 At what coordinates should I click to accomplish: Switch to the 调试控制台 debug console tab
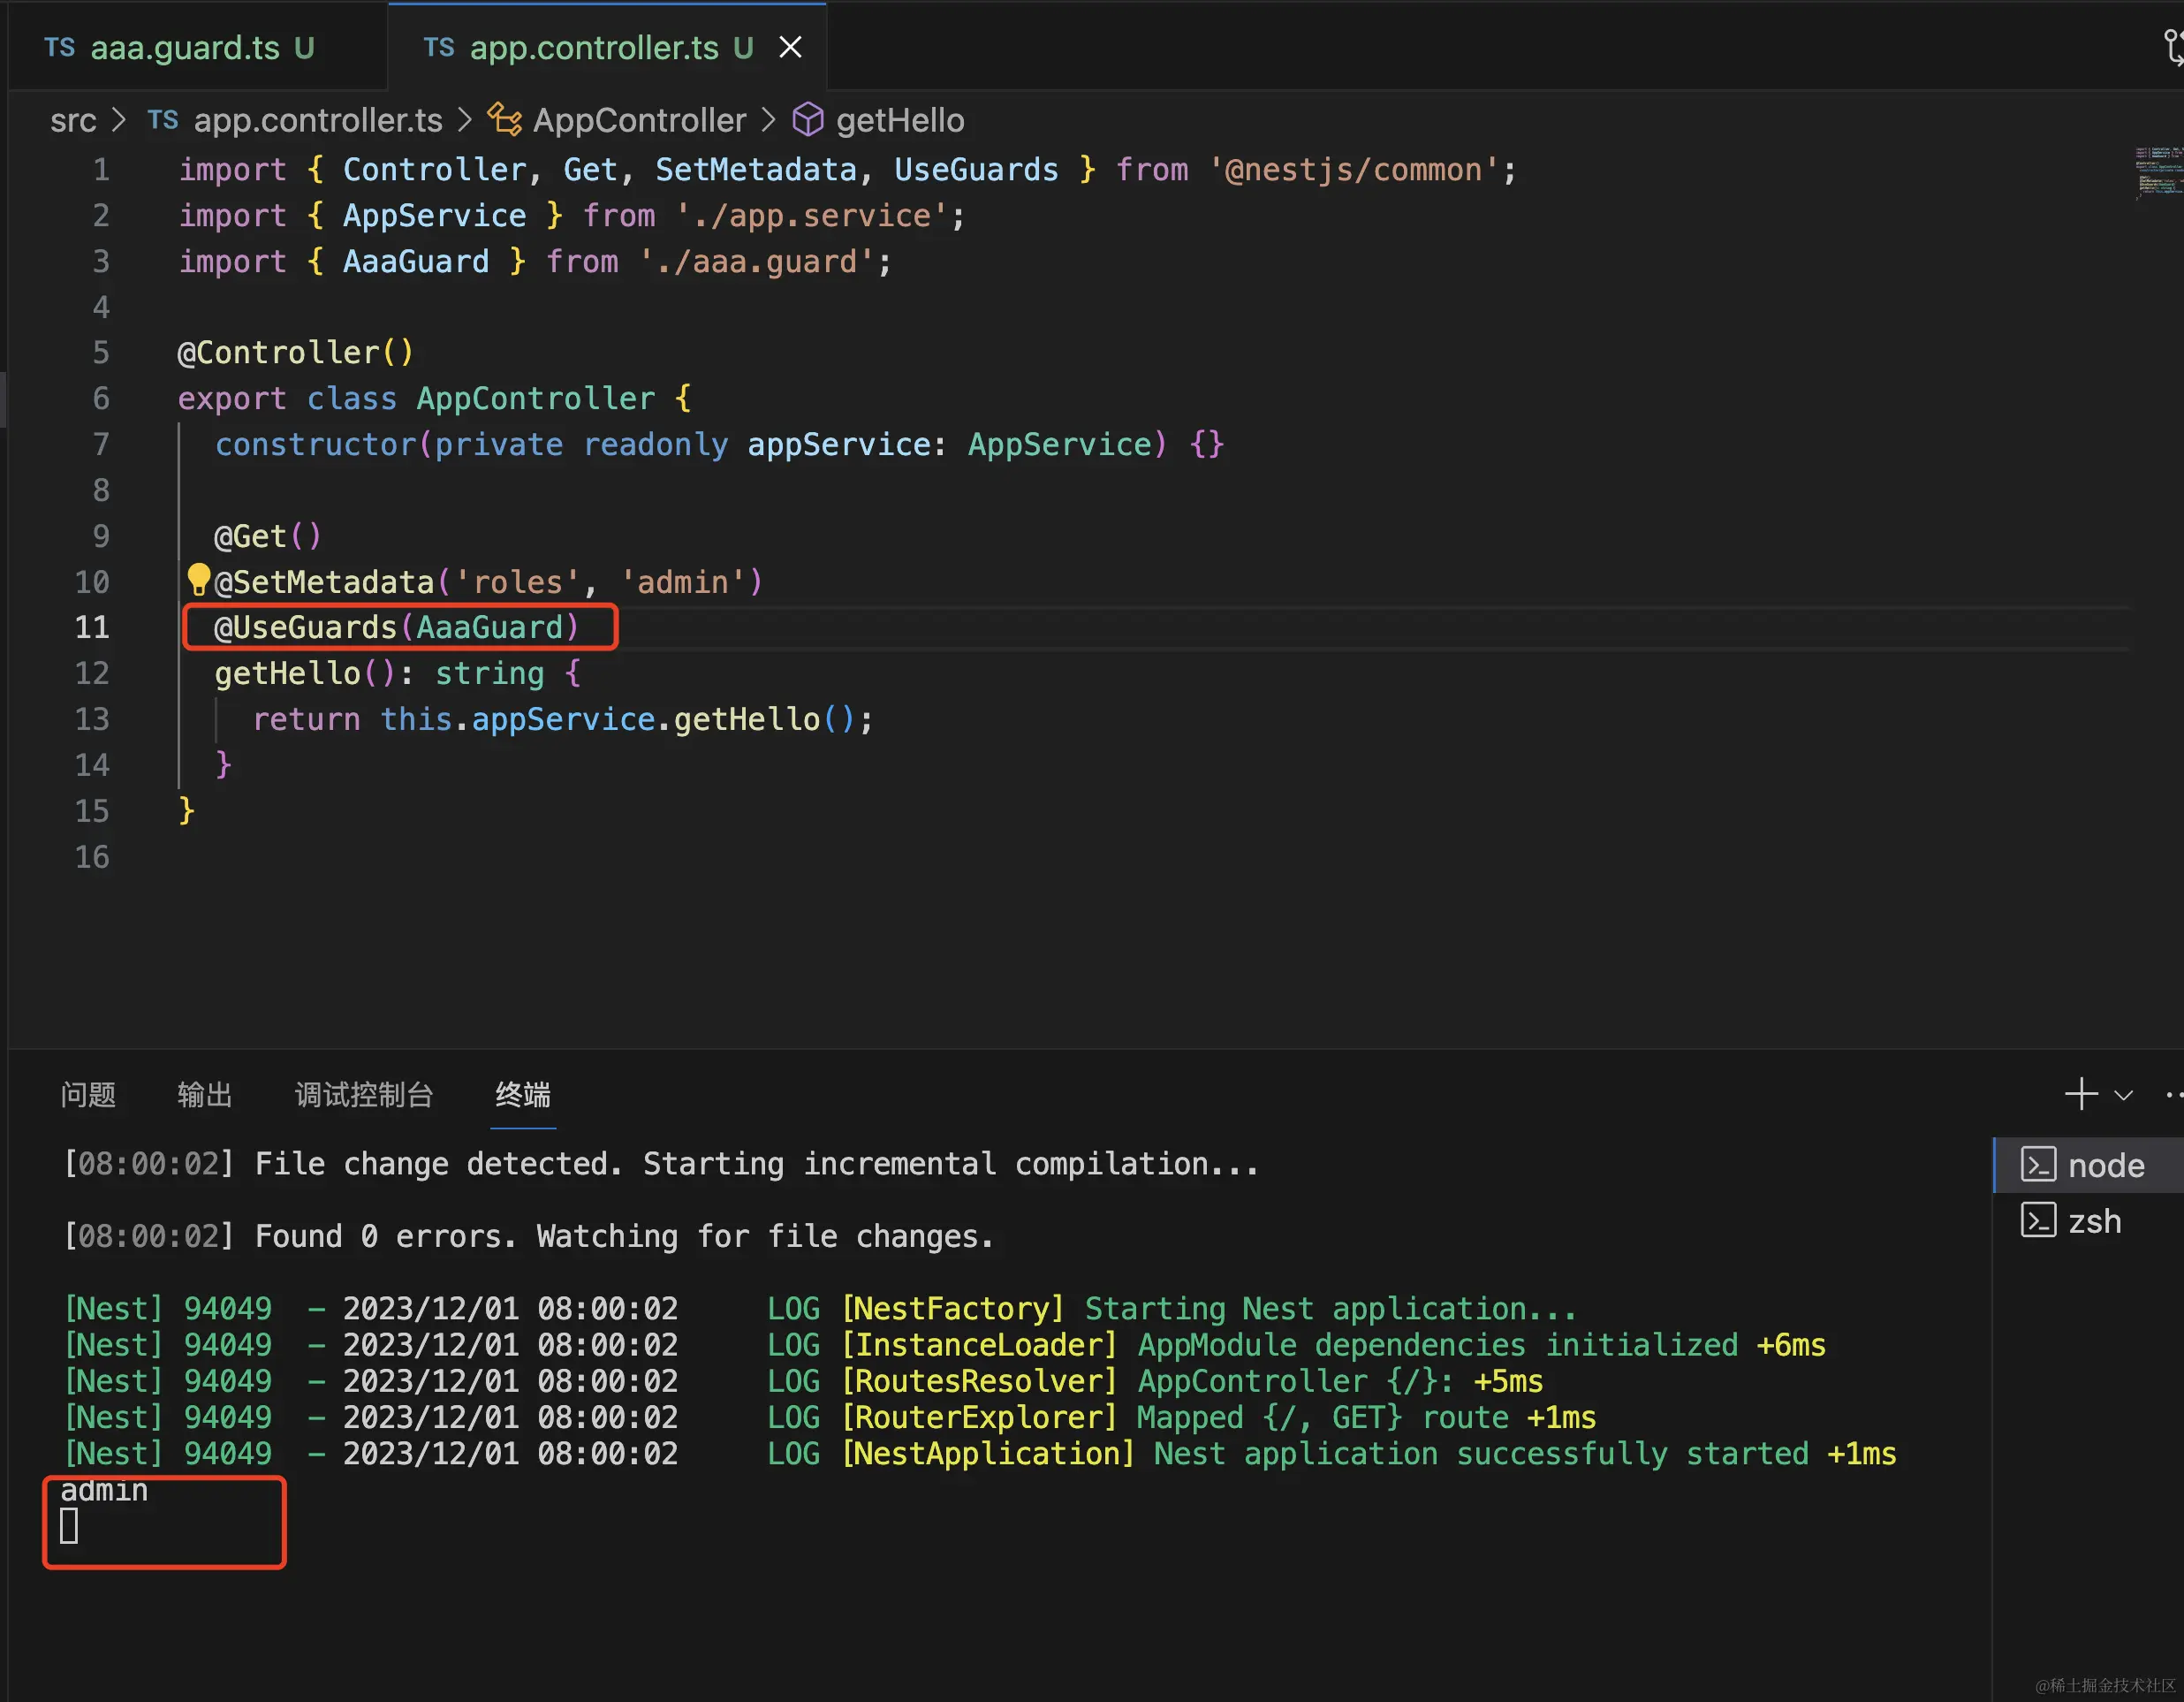click(x=364, y=1094)
